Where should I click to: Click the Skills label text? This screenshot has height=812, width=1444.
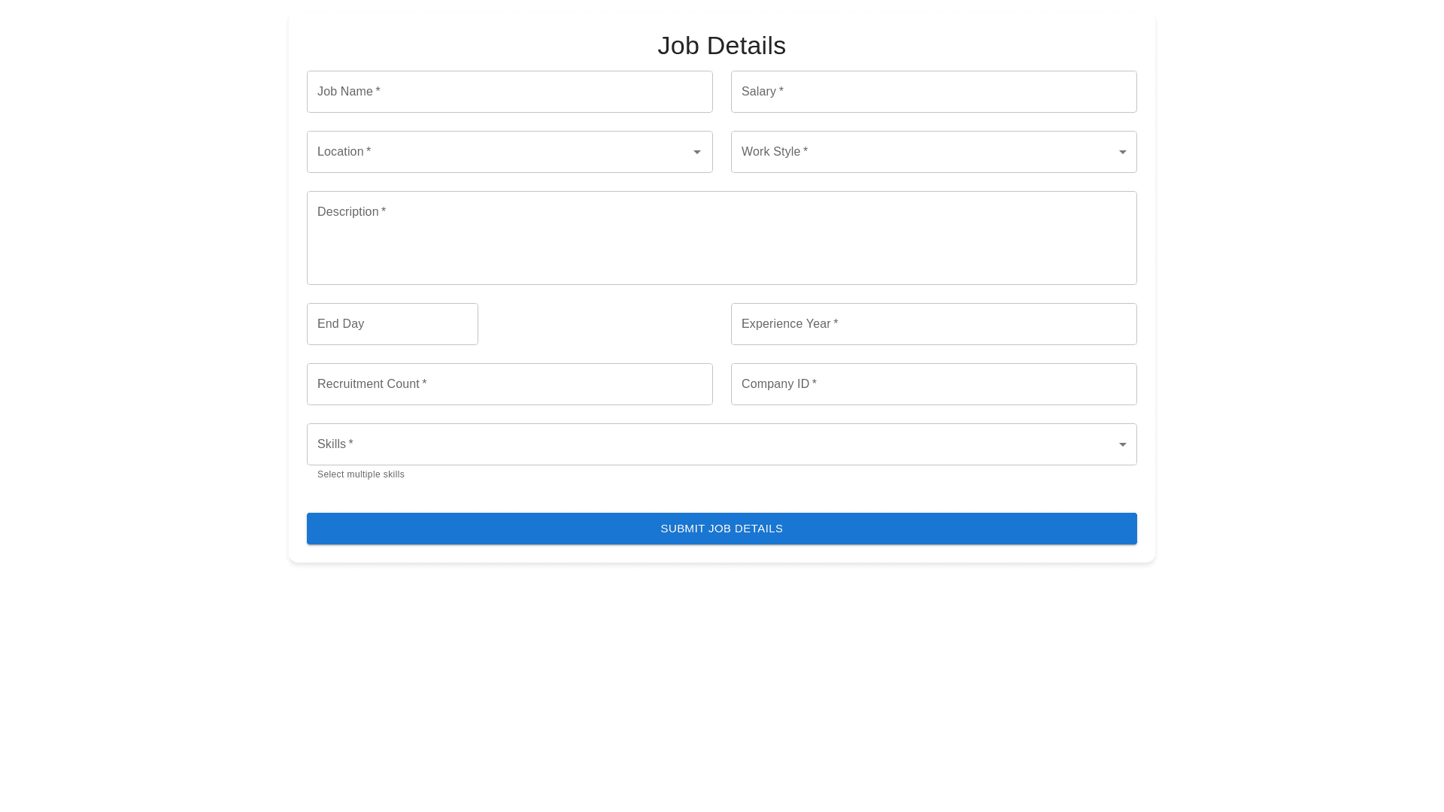(332, 444)
